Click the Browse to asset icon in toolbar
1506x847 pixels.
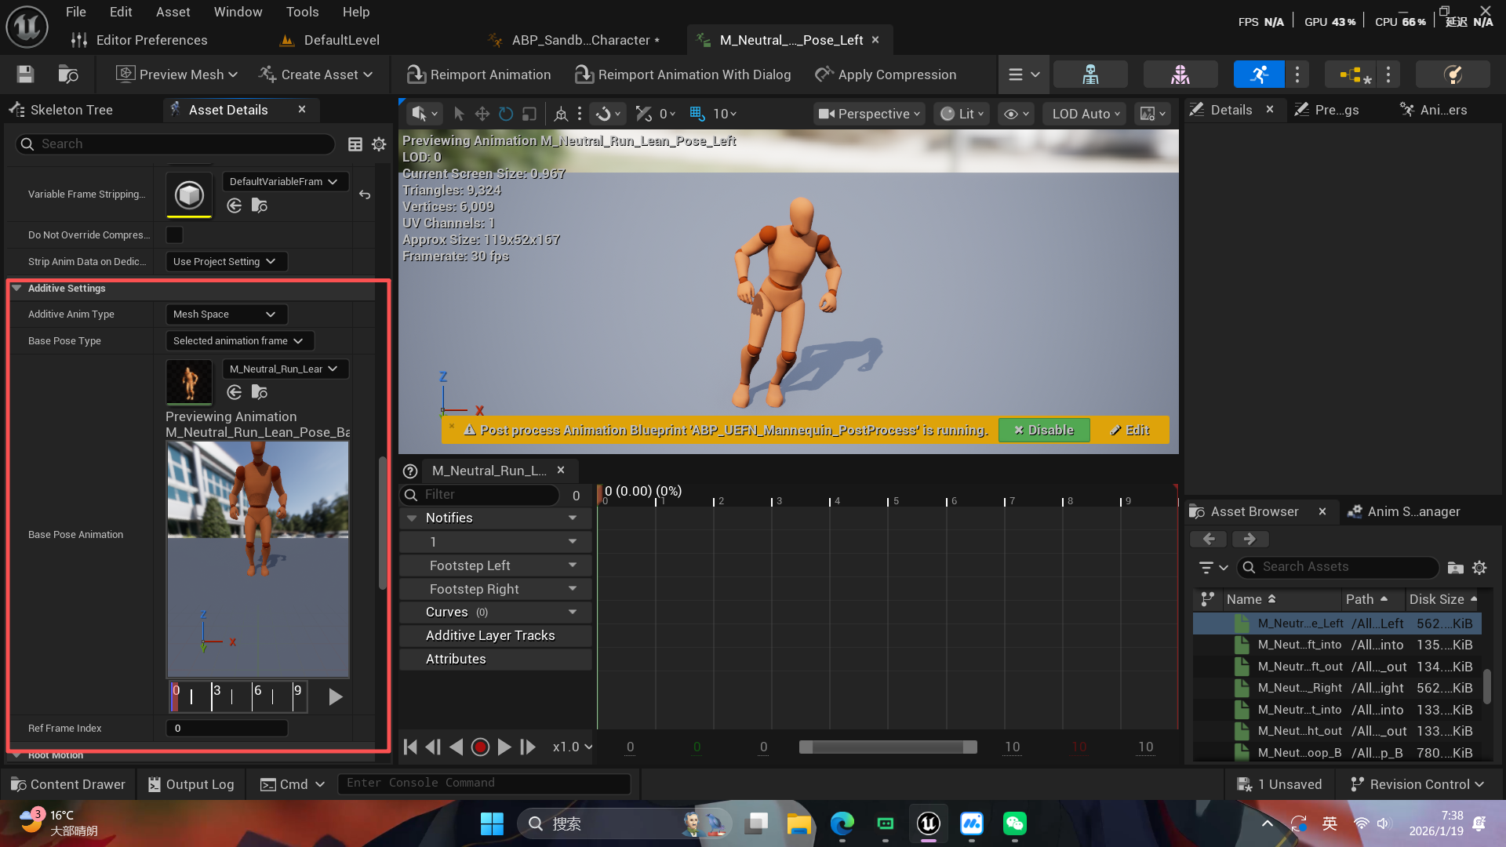(68, 75)
